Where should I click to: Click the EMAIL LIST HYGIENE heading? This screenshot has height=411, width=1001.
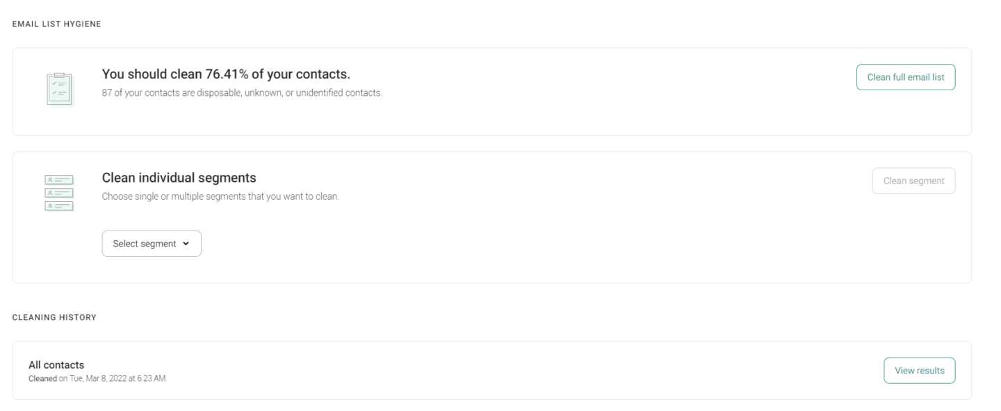[x=56, y=23]
